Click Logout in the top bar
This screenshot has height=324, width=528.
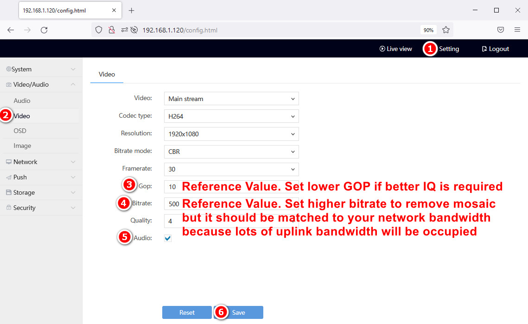(495, 49)
